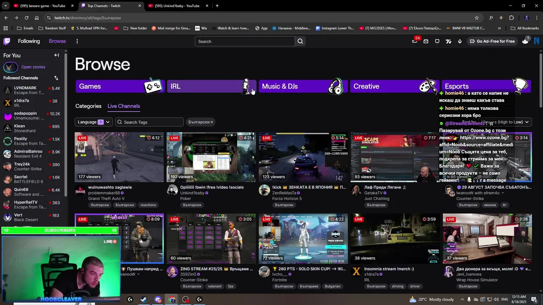Viewport: 543px width, 305px height.
Task: Open the All Bookmarks folder
Action: tap(525, 28)
